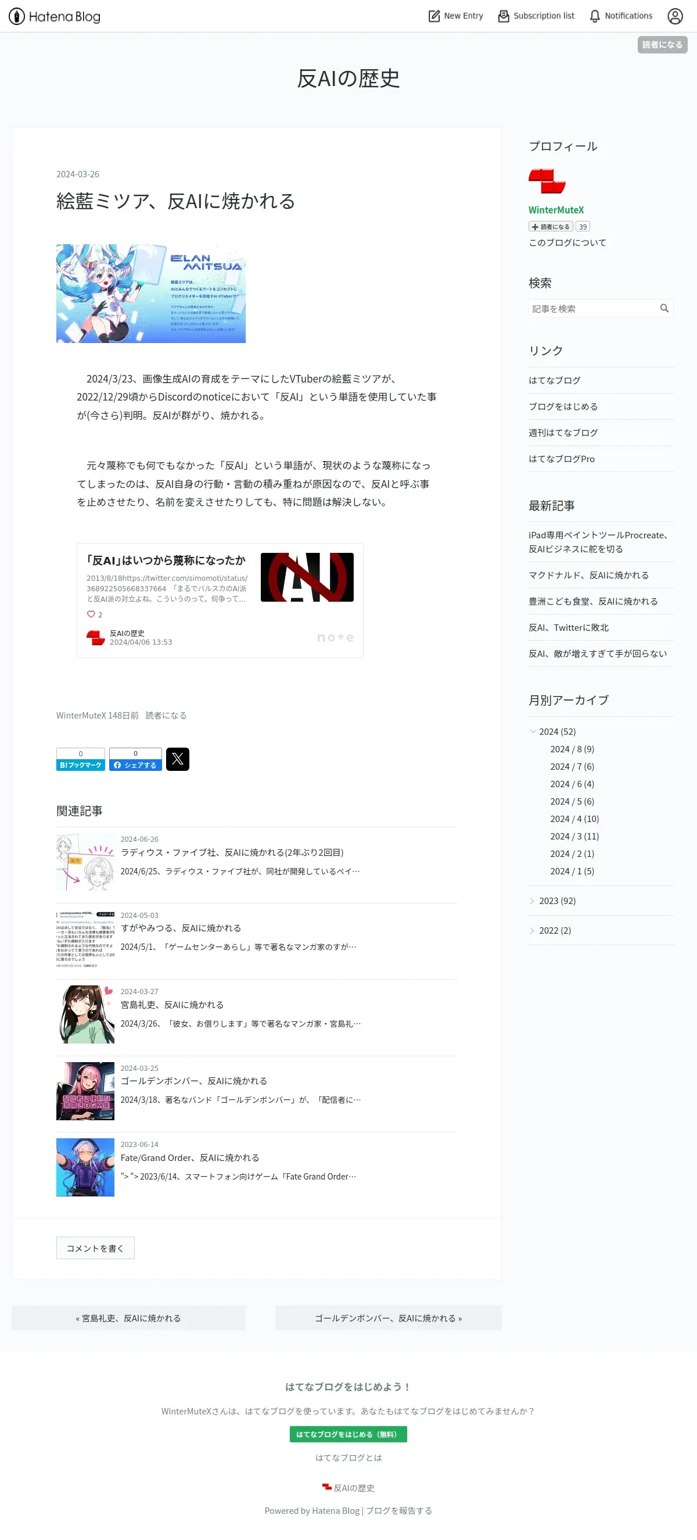Click the 読者になる button at top right
This screenshot has height=1540, width=697.
tap(662, 45)
